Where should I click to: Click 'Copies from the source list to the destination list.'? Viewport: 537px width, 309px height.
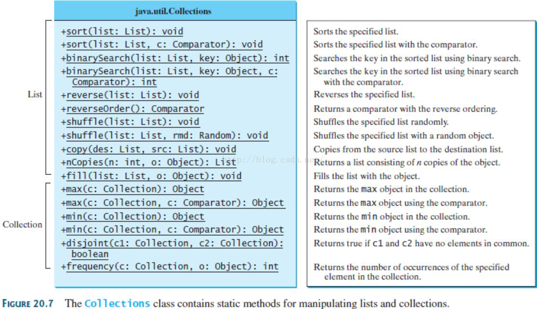coord(408,149)
